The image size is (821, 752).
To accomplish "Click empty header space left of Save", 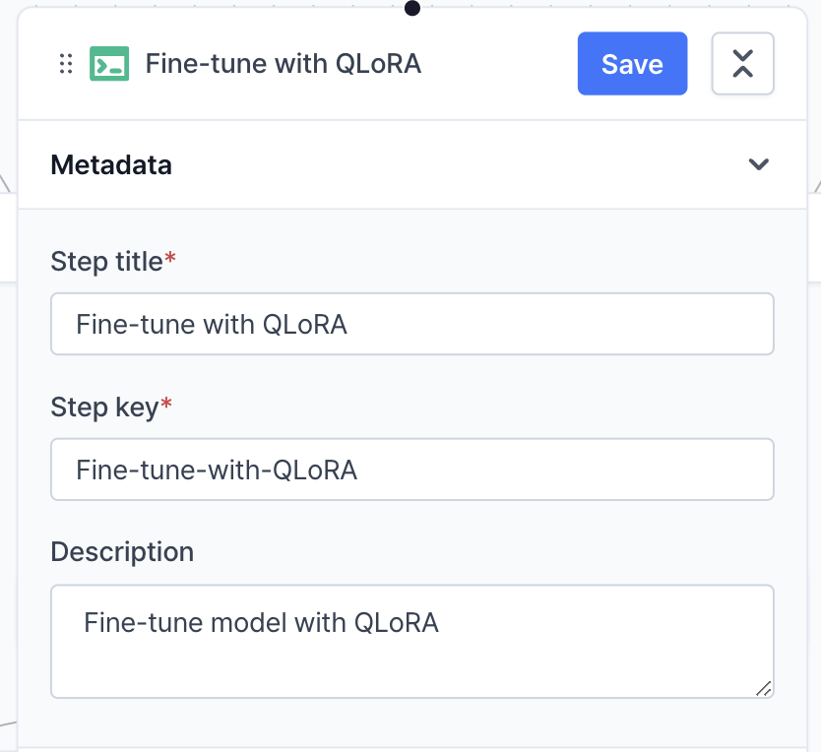I will 502,64.
